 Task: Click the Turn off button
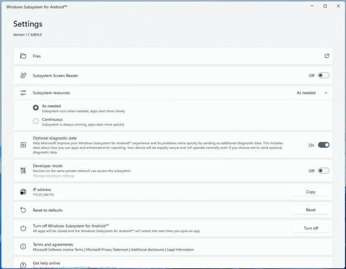pyautogui.click(x=311, y=228)
